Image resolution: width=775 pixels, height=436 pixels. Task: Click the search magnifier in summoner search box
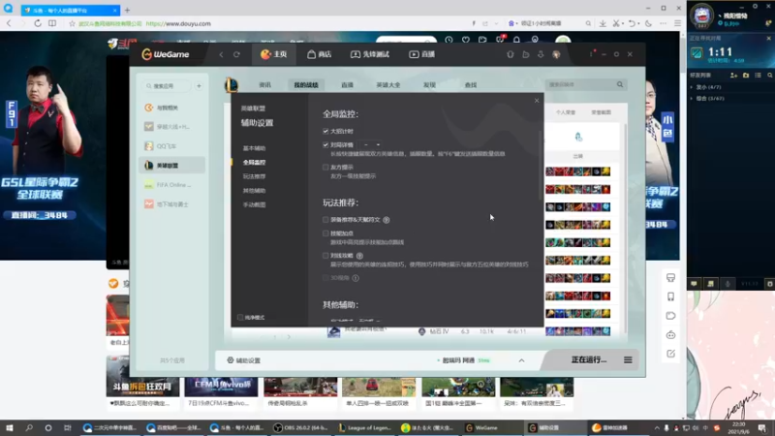pos(620,84)
